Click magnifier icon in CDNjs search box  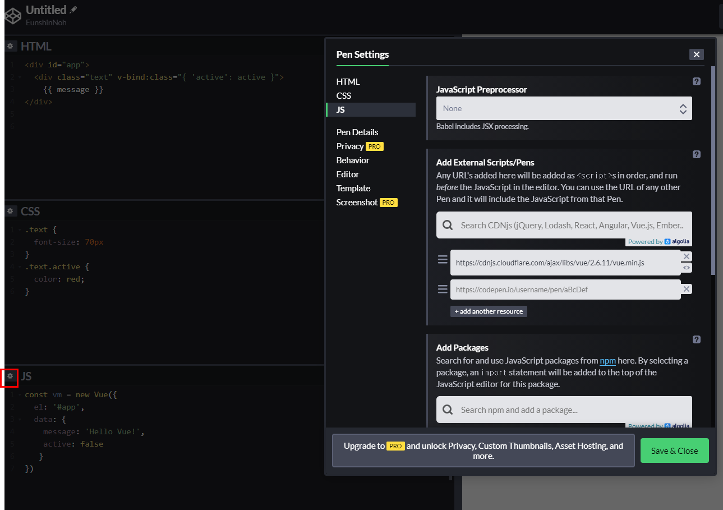tap(448, 225)
